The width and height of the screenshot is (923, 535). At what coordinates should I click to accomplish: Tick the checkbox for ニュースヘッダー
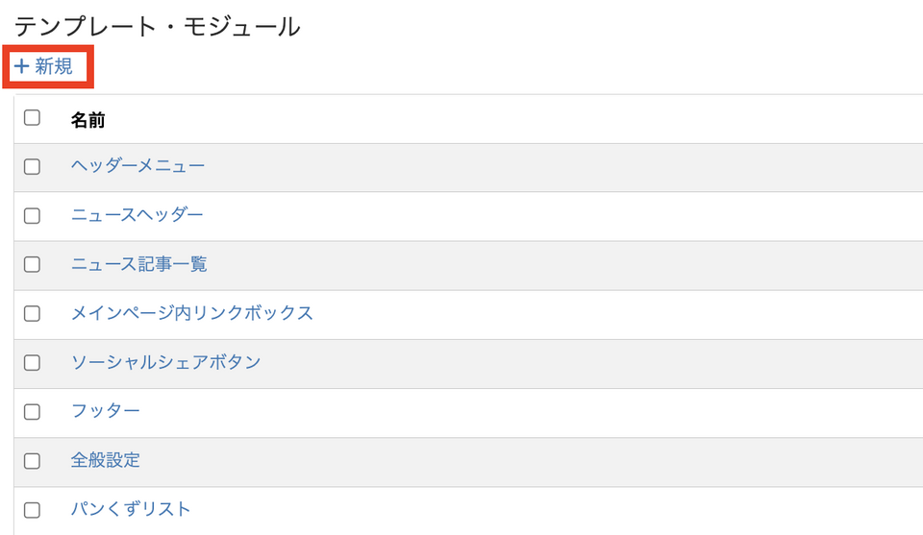[x=32, y=216]
